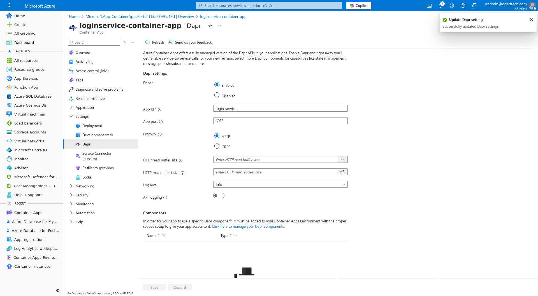Open Access control (IAM) menu item

point(92,71)
